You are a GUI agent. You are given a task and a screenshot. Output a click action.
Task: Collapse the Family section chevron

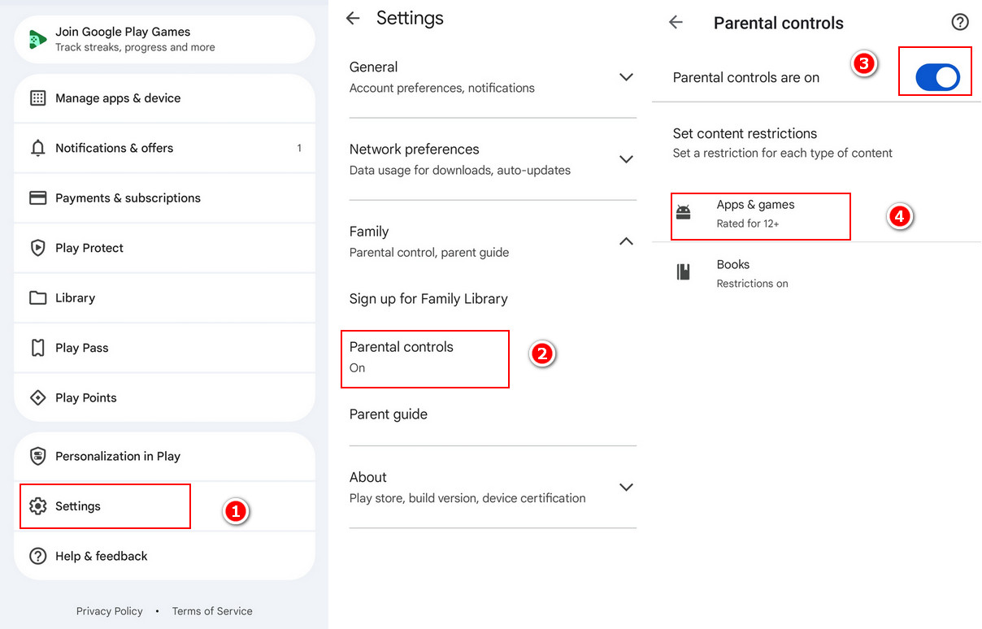point(626,241)
